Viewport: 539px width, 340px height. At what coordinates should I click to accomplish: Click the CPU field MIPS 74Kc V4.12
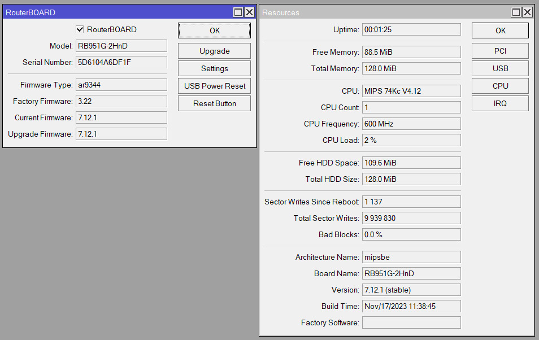[x=411, y=91]
